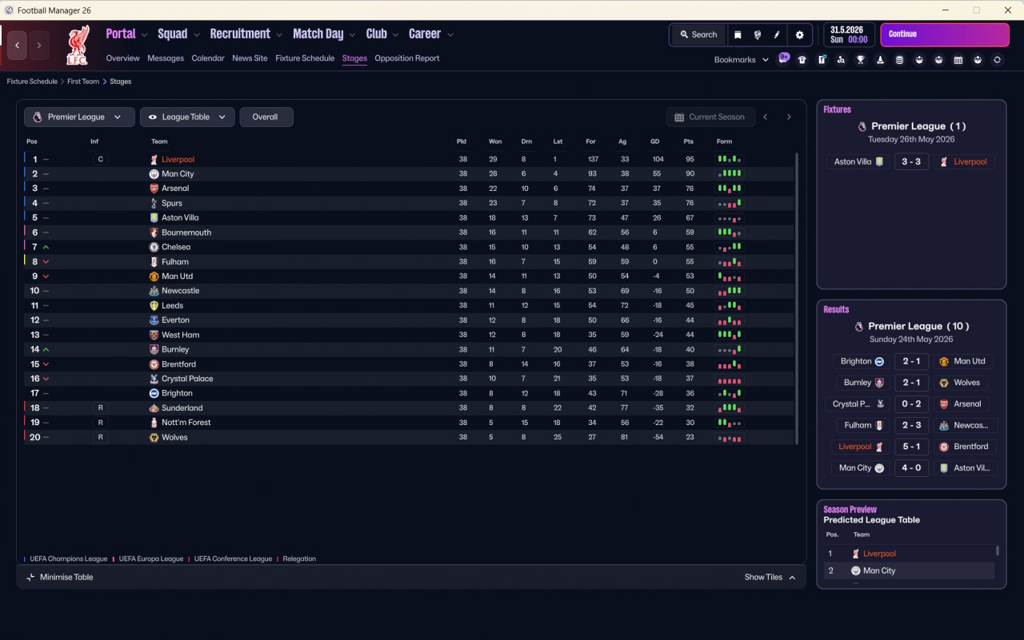Viewport: 1024px width, 640px height.
Task: Switch to the Opposition Report tab
Action: pyautogui.click(x=406, y=58)
